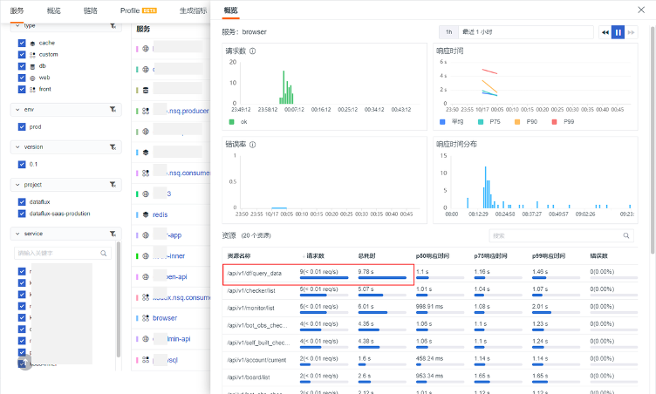Uncheck the custom type checkbox
Image resolution: width=656 pixels, height=394 pixels.
coord(22,55)
